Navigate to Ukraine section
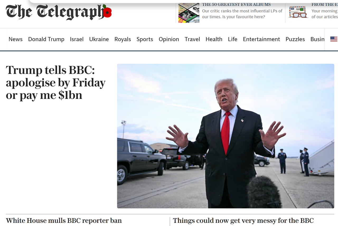 point(99,39)
